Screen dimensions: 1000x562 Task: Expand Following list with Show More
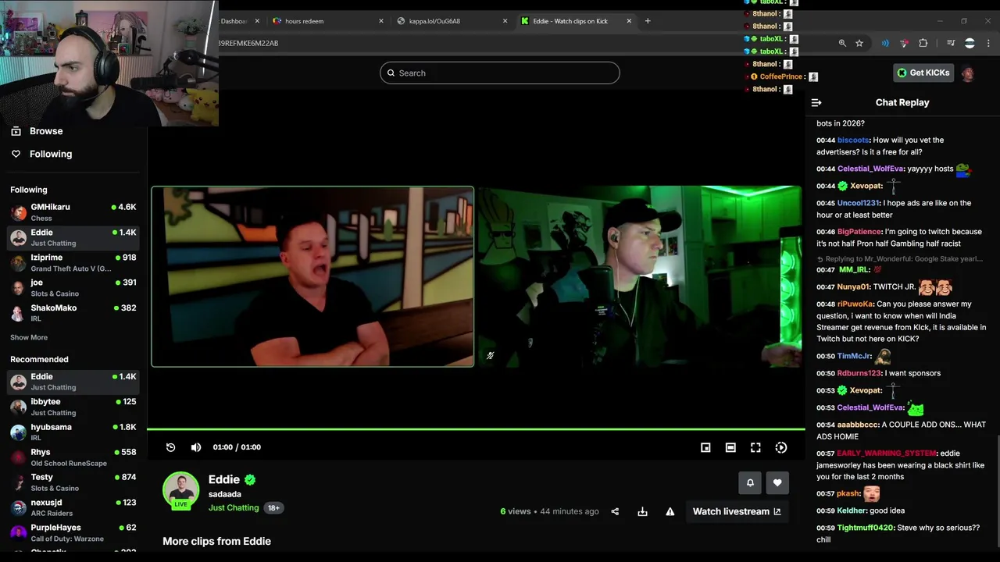click(29, 337)
